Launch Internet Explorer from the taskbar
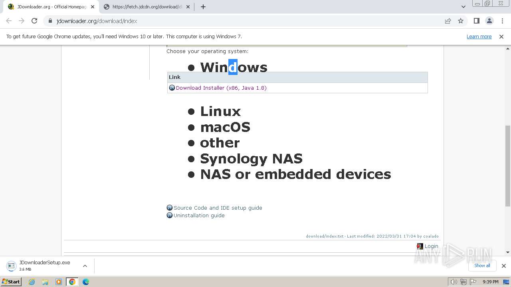The height and width of the screenshot is (287, 511). (32, 282)
